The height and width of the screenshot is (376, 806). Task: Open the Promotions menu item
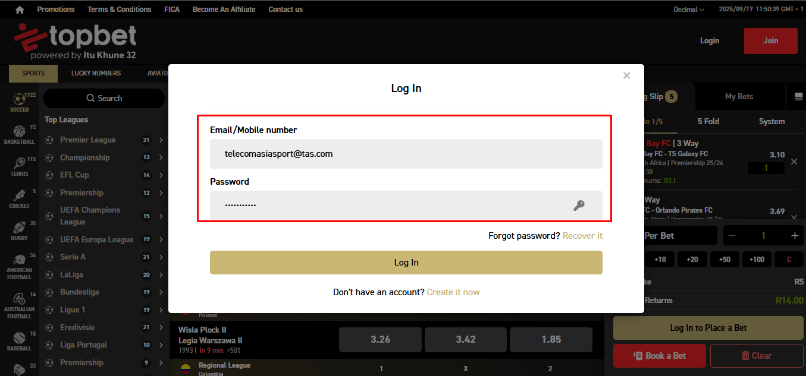(55, 9)
